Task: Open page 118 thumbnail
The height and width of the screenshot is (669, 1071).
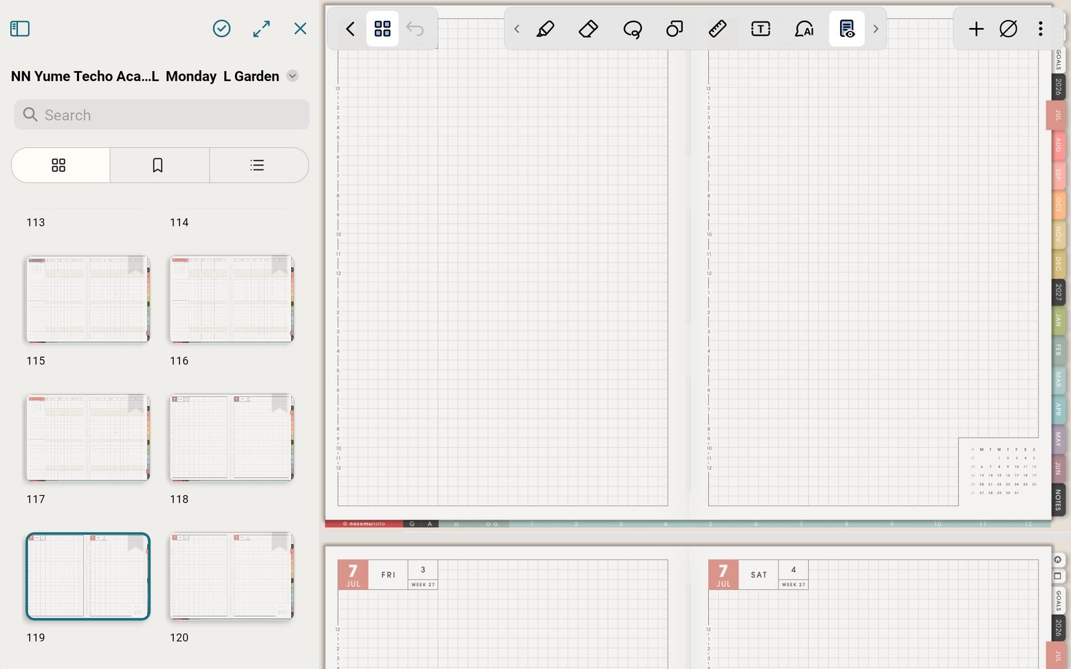Action: [x=232, y=438]
